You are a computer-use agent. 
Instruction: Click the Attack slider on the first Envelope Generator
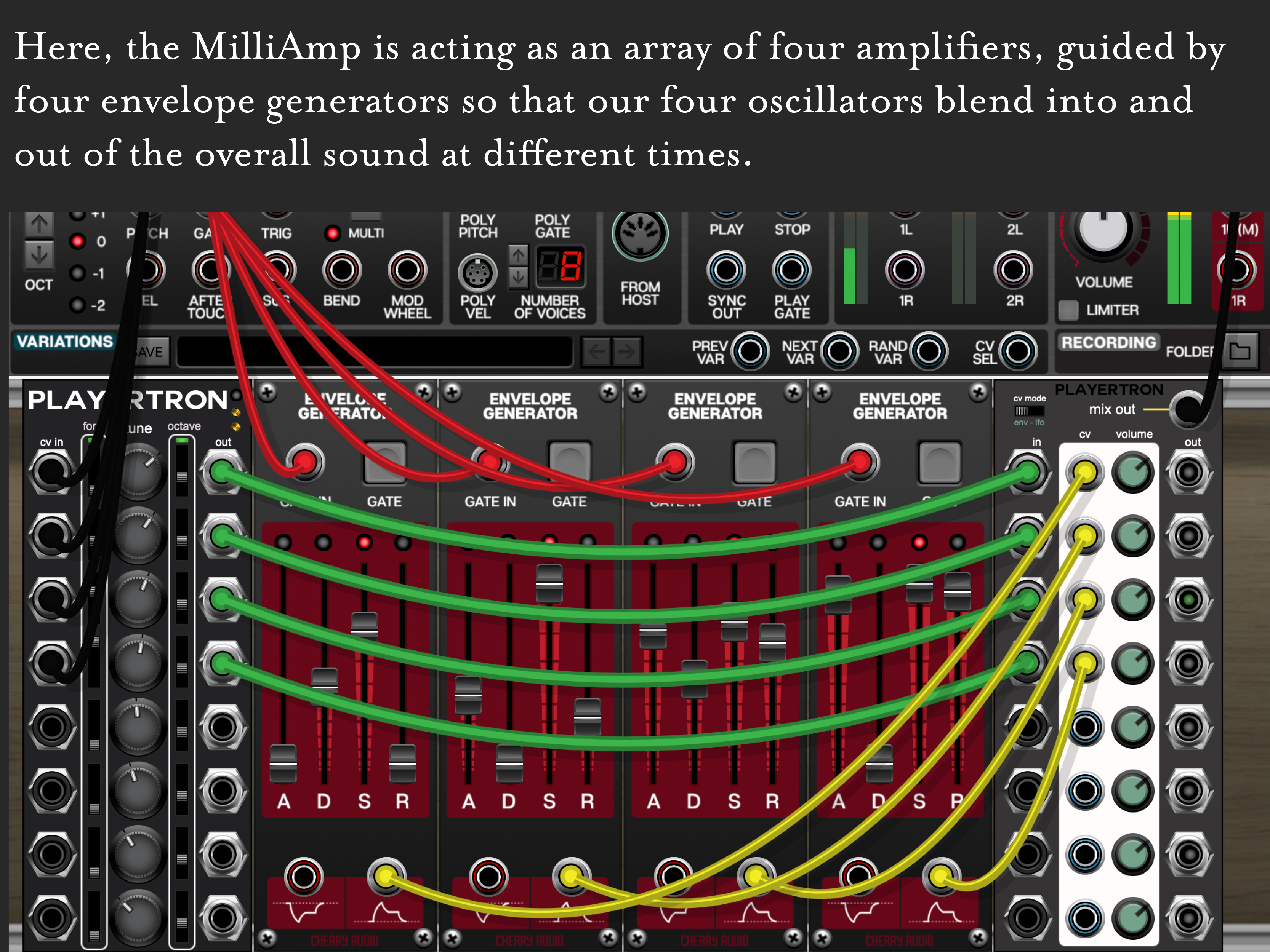283,763
